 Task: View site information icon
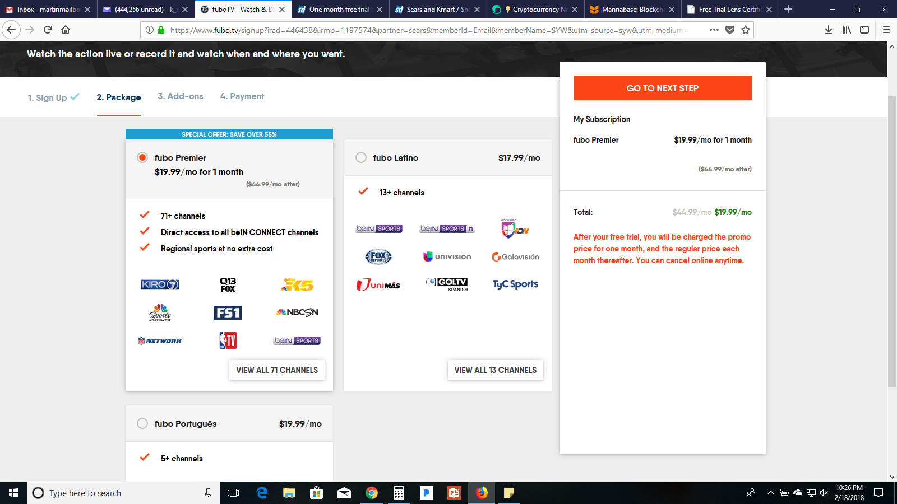pyautogui.click(x=149, y=30)
